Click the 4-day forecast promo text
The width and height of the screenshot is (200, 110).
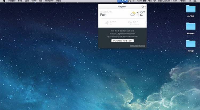(x=122, y=34)
